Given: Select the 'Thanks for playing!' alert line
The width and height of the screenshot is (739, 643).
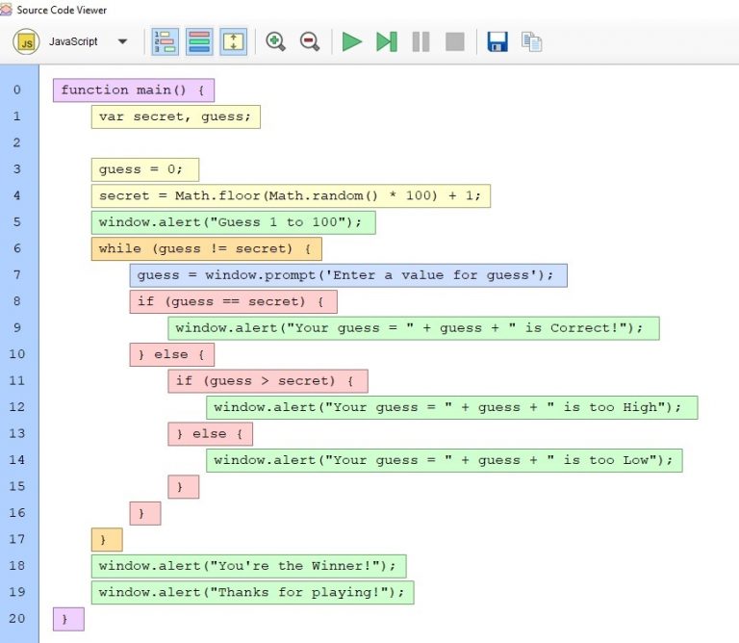Looking at the screenshot, I should coord(253,592).
